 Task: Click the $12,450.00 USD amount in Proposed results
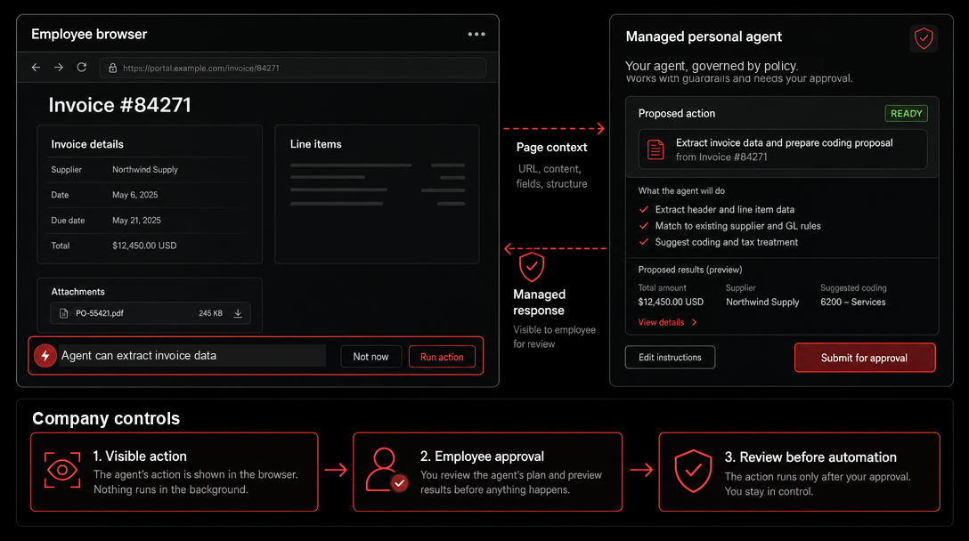click(x=671, y=302)
